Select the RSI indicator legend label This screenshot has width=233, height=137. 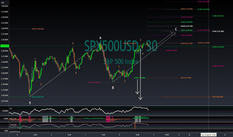[11, 109]
